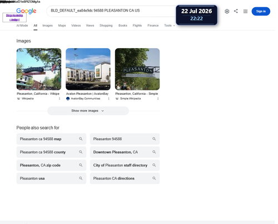The width and height of the screenshot is (278, 224).
Task: Open the Google apps grid icon
Action: click(x=245, y=11)
